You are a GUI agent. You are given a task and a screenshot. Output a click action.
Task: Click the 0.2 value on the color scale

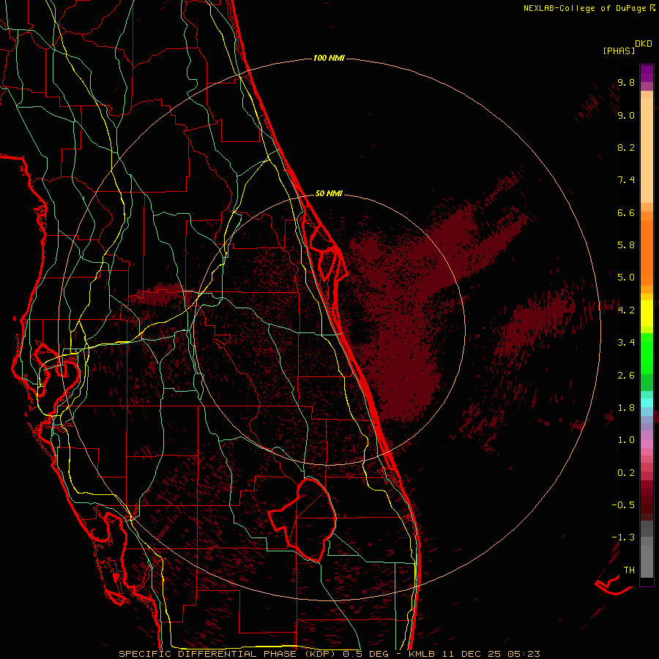[x=626, y=473]
